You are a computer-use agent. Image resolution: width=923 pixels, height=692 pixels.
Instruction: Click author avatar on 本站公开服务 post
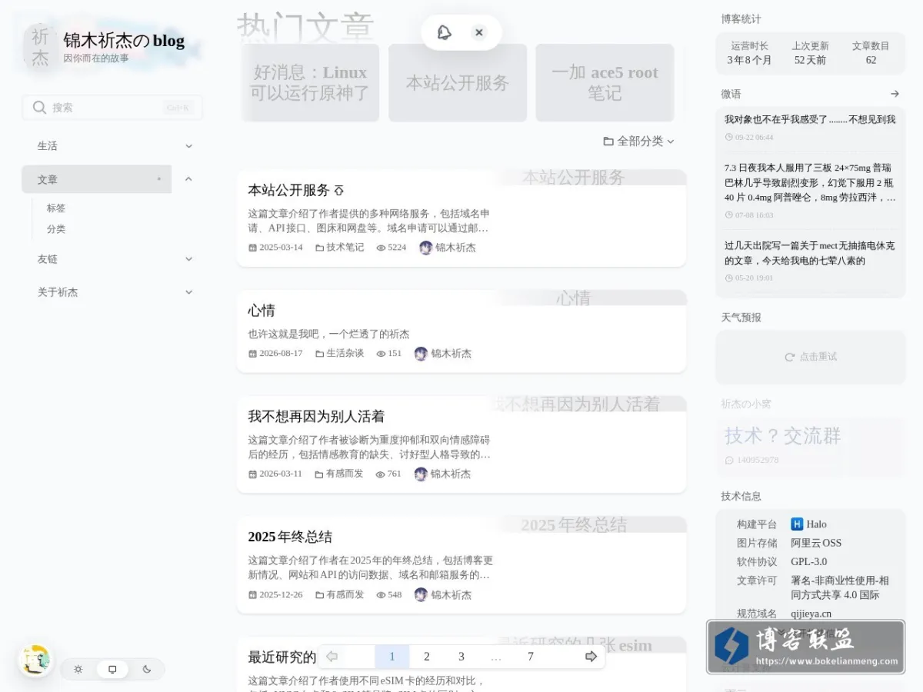point(426,248)
